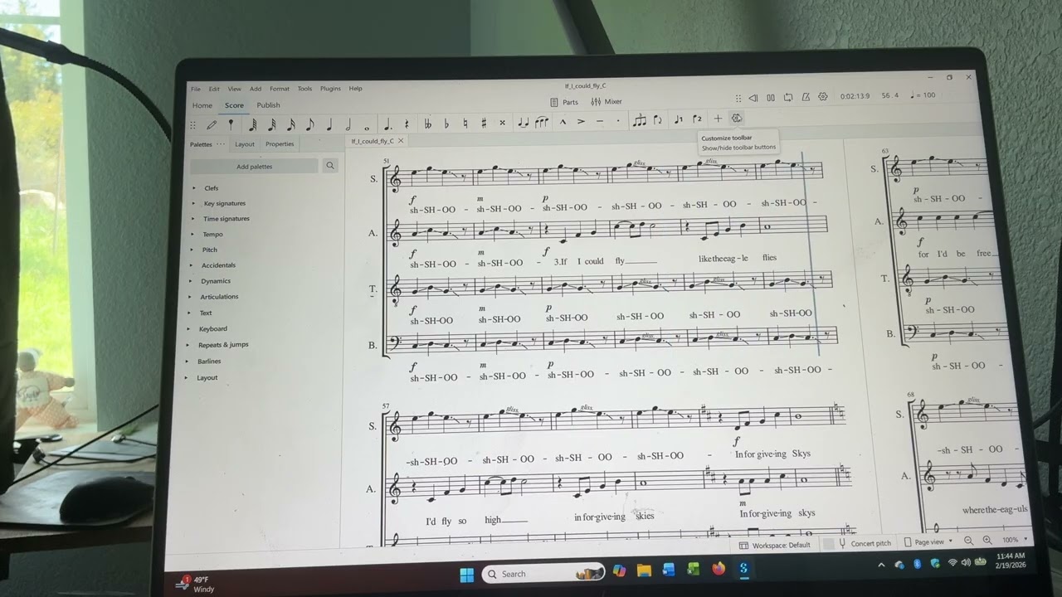This screenshot has height=597, width=1062.
Task: Rewind playback to the start
Action: (x=753, y=98)
